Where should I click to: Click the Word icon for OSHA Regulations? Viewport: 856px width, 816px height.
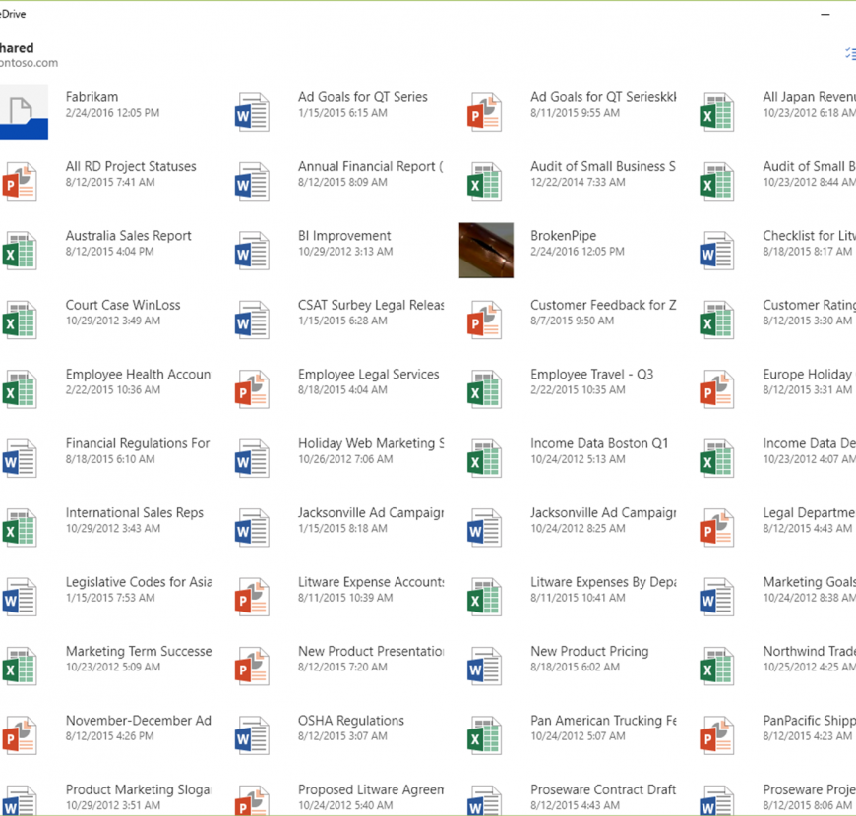[x=252, y=735]
